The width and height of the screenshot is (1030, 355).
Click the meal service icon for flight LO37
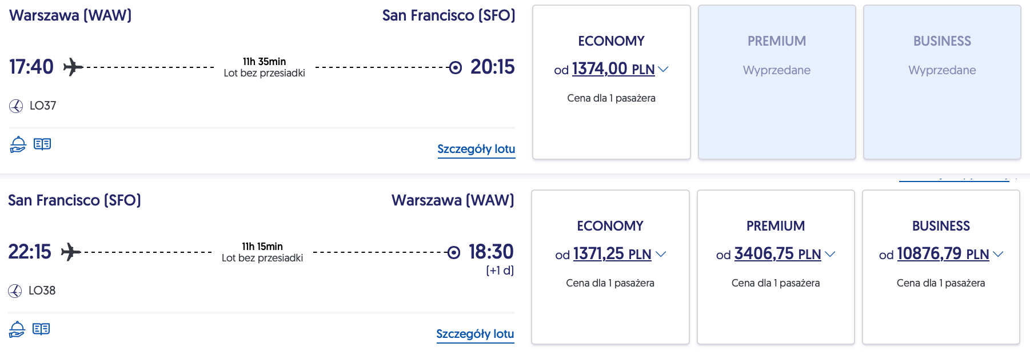18,144
